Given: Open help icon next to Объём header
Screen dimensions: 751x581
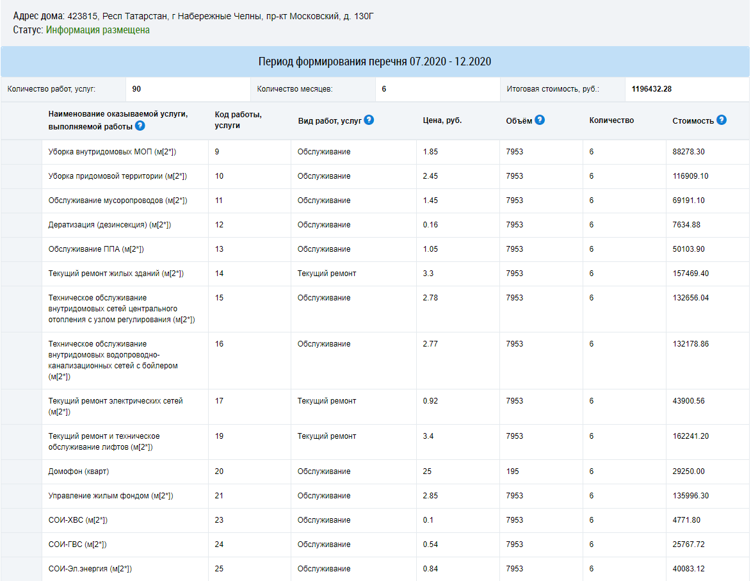Looking at the screenshot, I should tap(540, 120).
